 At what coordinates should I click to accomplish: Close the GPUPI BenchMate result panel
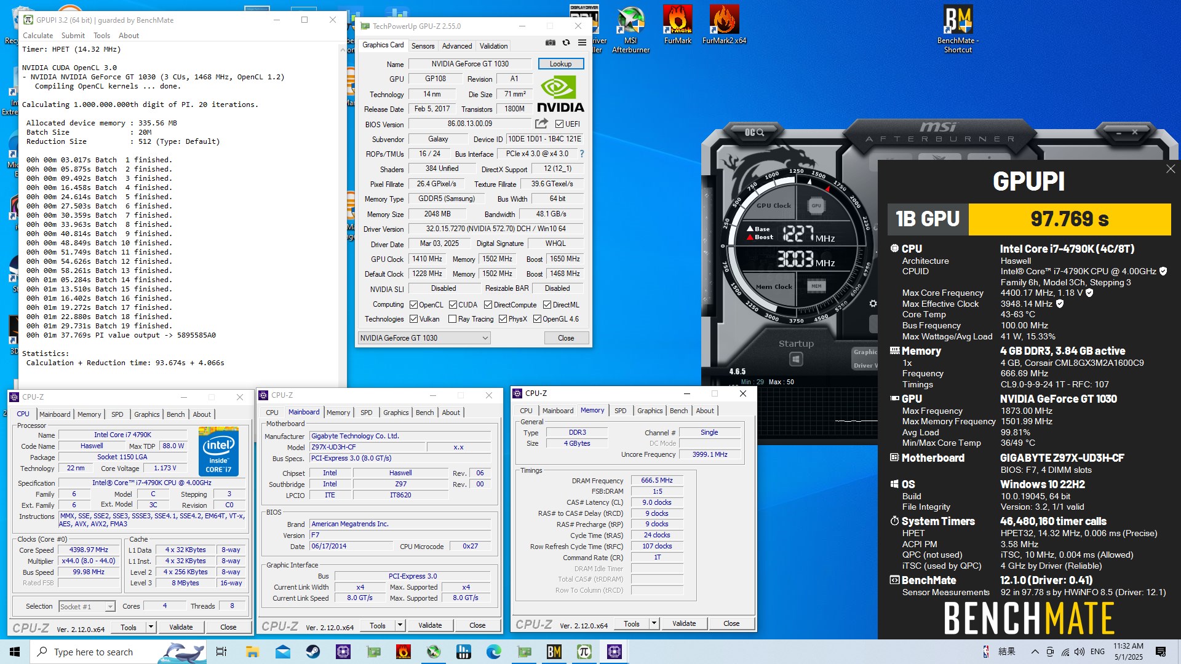[x=1171, y=169]
